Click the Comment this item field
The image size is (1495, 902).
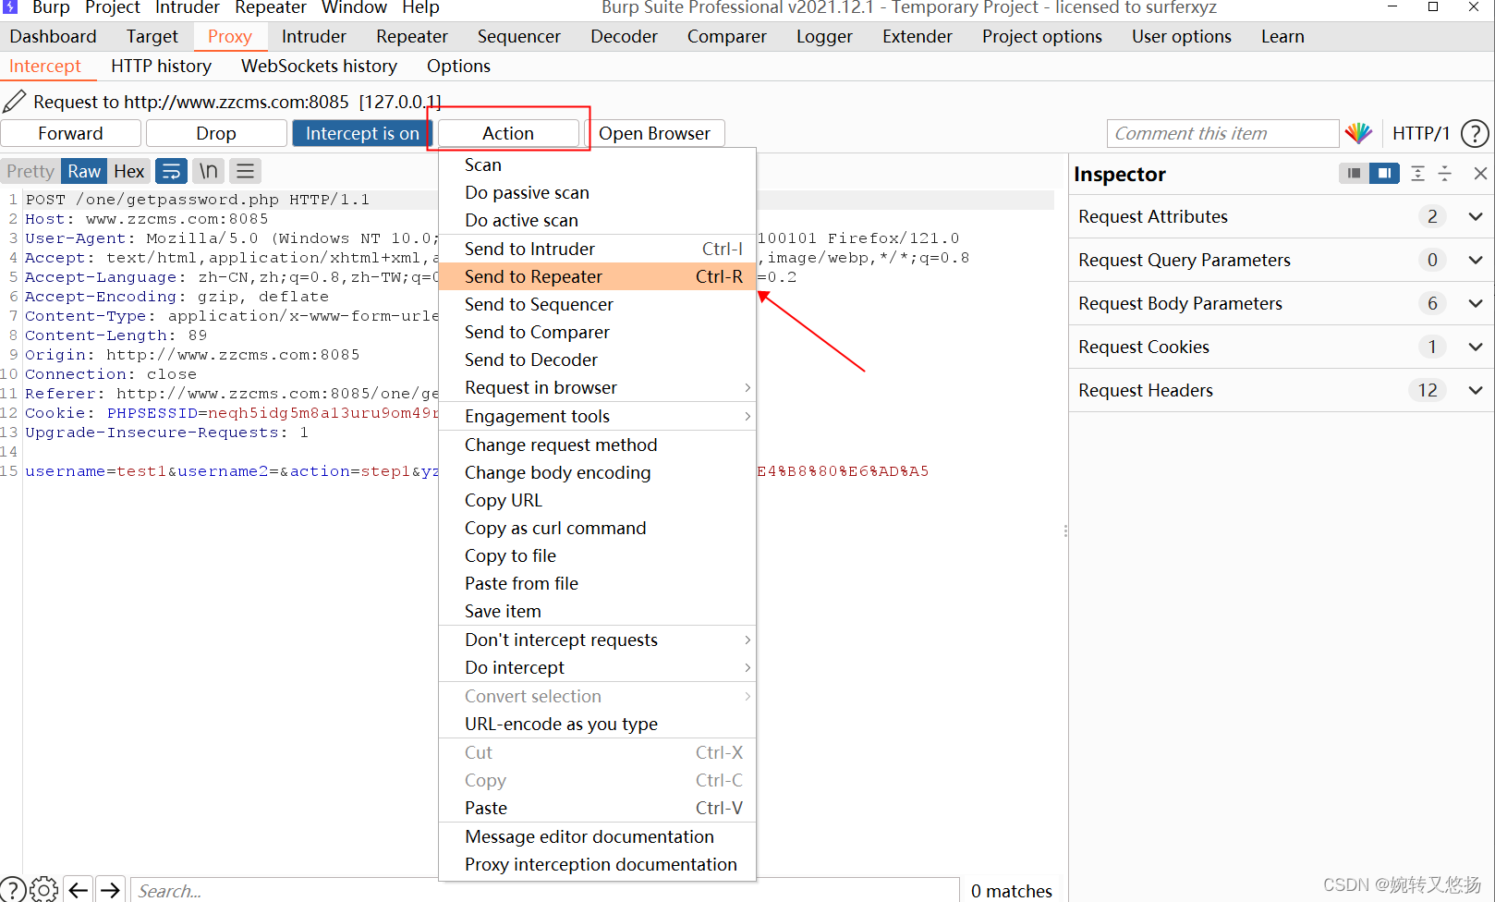1222,133
